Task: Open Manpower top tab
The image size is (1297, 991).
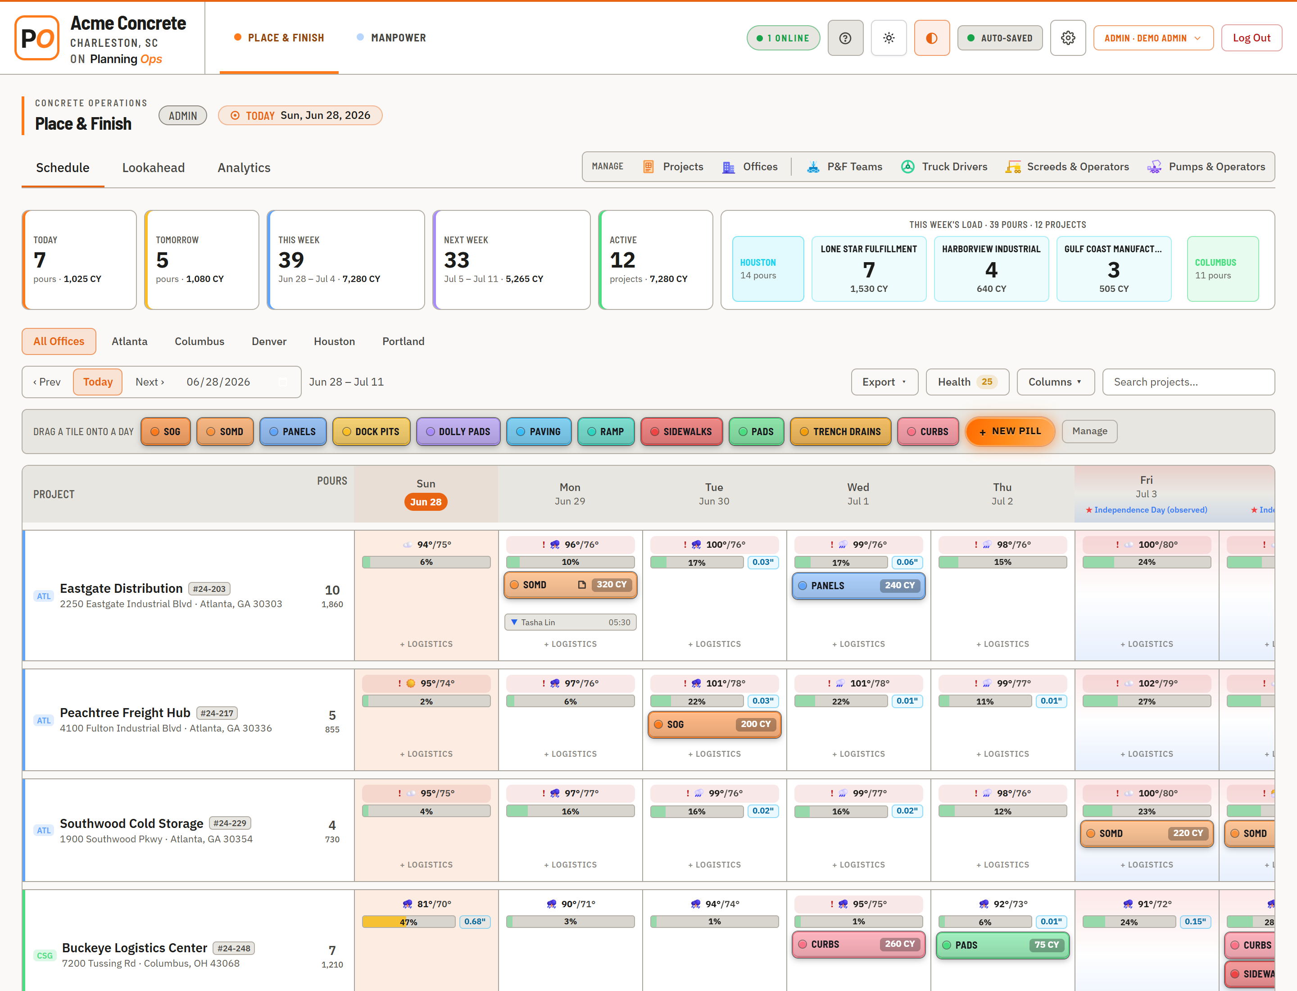Action: pyautogui.click(x=391, y=38)
